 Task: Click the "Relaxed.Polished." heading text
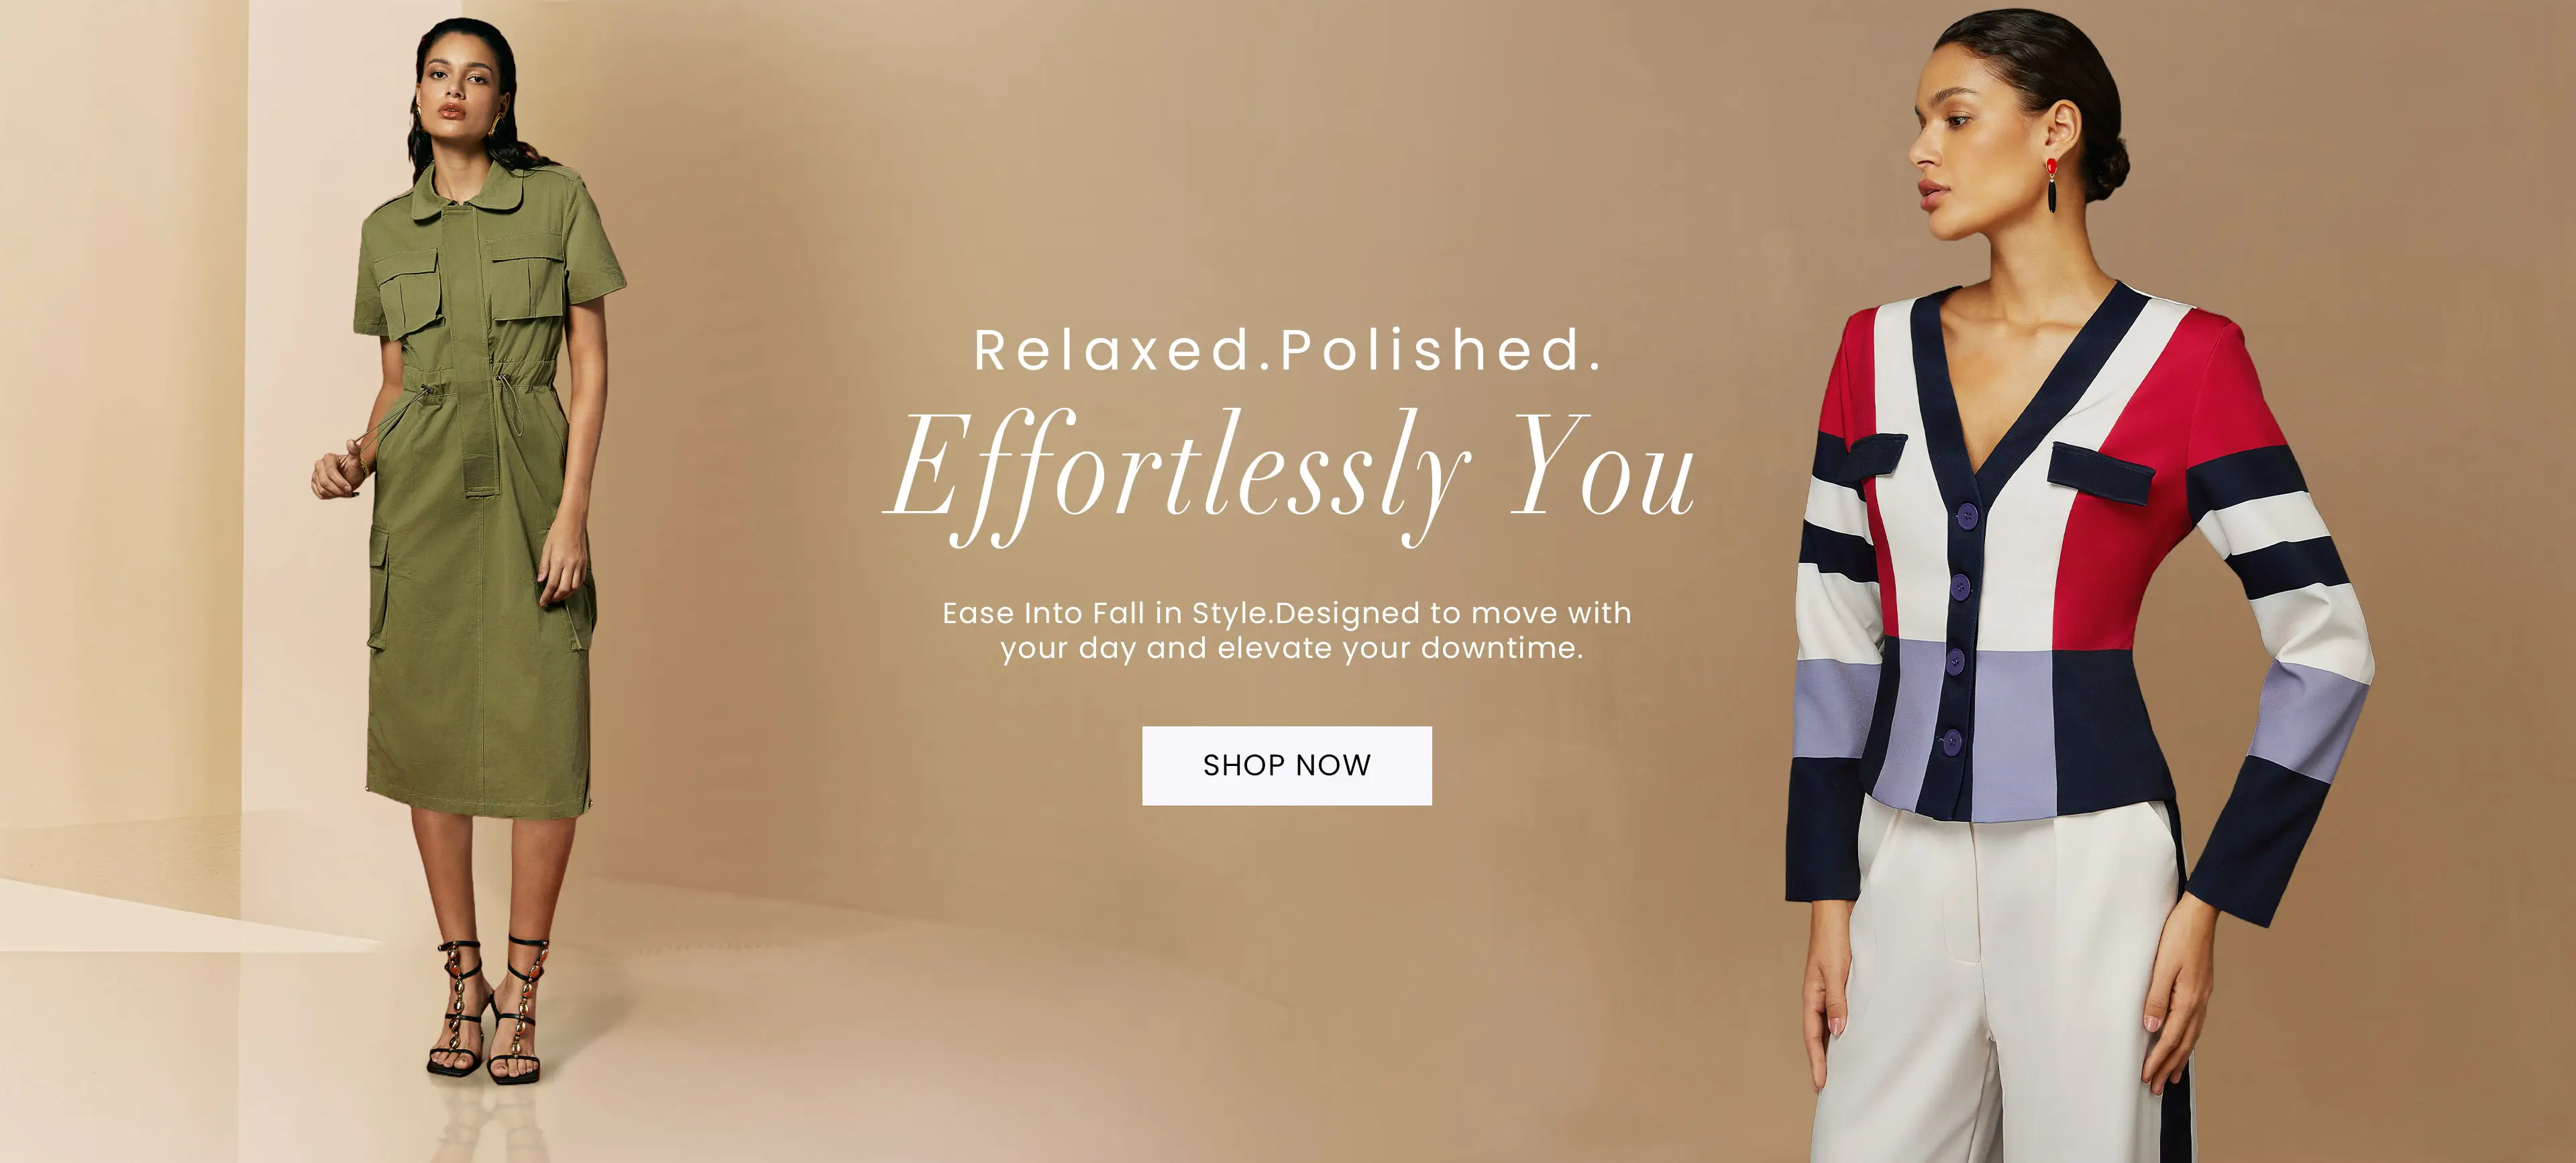(1288, 350)
